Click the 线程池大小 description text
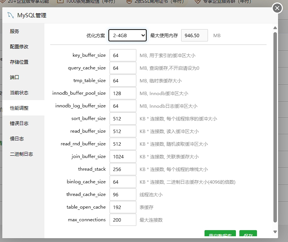This screenshot has height=242, width=288. 151,194
